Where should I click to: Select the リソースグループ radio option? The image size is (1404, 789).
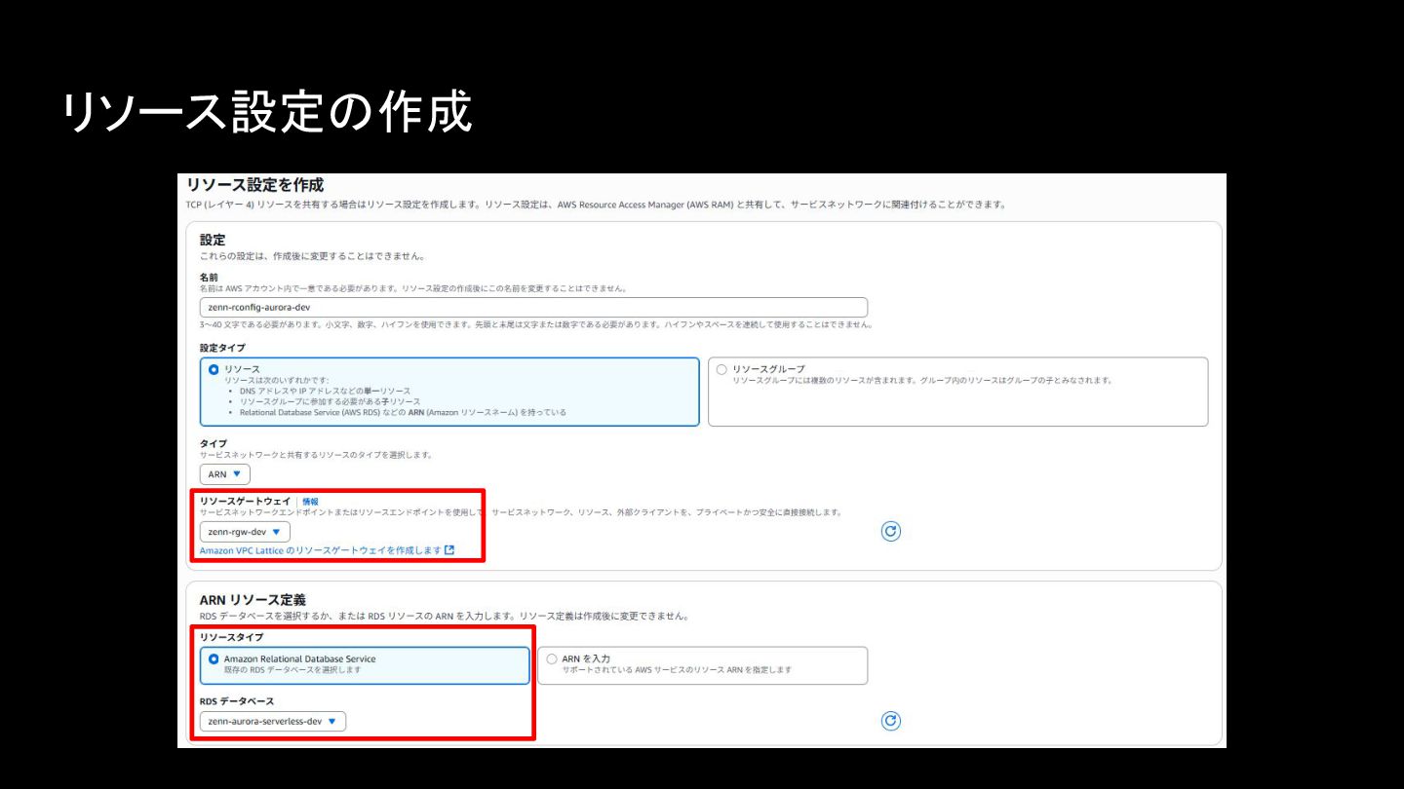721,369
